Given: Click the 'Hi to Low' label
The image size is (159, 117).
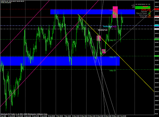Looking at the screenshot, I should pos(143,15).
